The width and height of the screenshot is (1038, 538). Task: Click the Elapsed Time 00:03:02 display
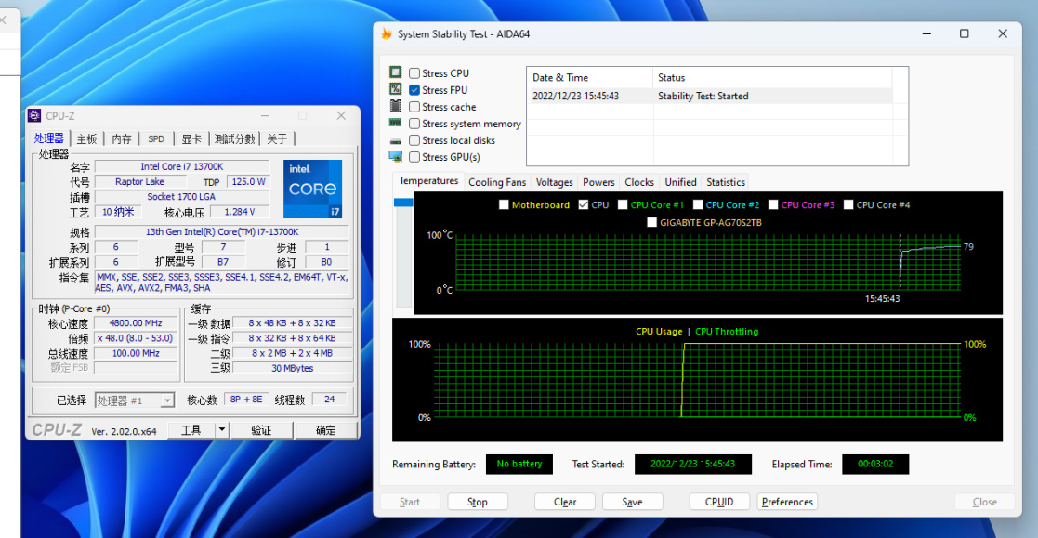[x=875, y=464]
